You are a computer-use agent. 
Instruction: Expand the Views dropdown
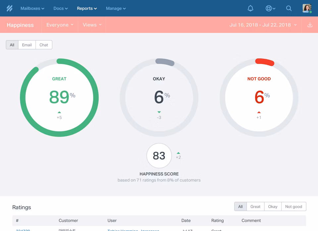[x=92, y=25]
